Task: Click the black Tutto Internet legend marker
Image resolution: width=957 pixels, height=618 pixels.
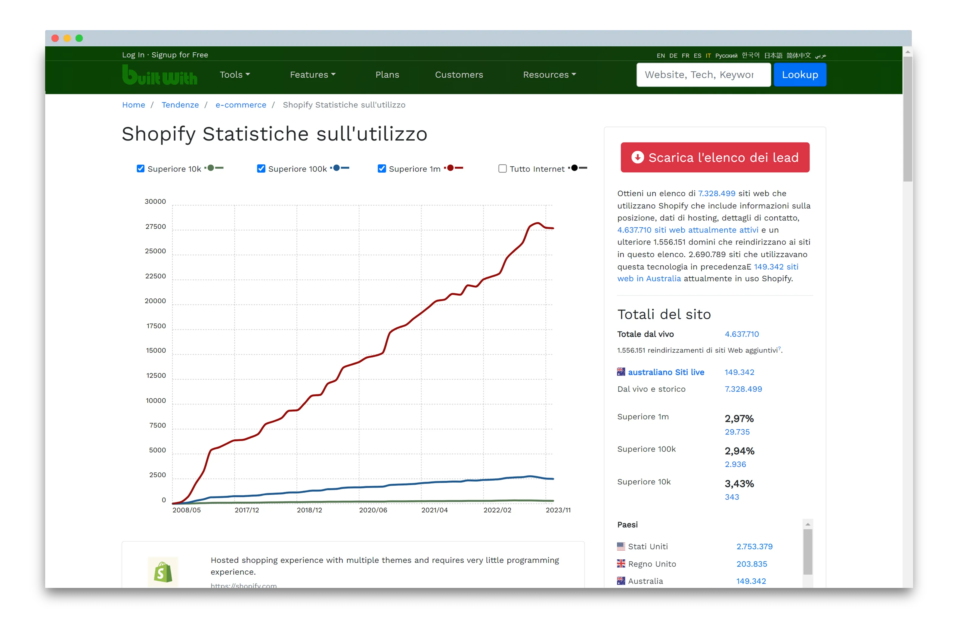Action: (x=578, y=168)
